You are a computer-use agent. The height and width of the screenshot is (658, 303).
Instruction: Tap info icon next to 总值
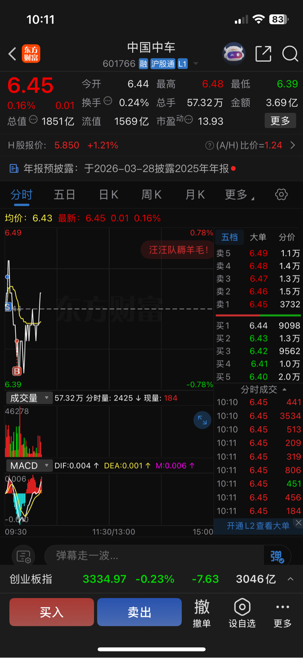(x=34, y=119)
